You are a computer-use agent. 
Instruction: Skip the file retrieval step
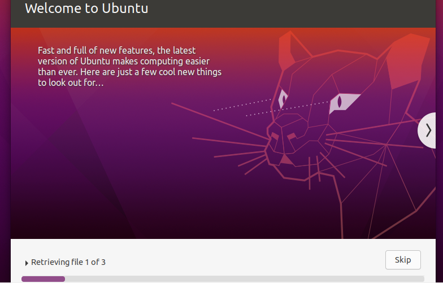tap(403, 260)
